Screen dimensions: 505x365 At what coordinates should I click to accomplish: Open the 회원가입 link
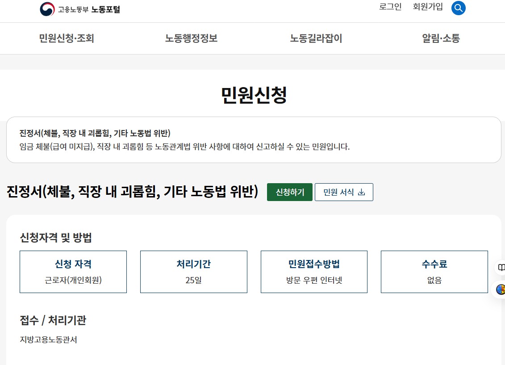427,7
